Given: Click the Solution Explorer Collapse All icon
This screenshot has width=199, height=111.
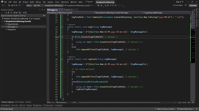Looking at the screenshot, I should (x=14, y=13).
